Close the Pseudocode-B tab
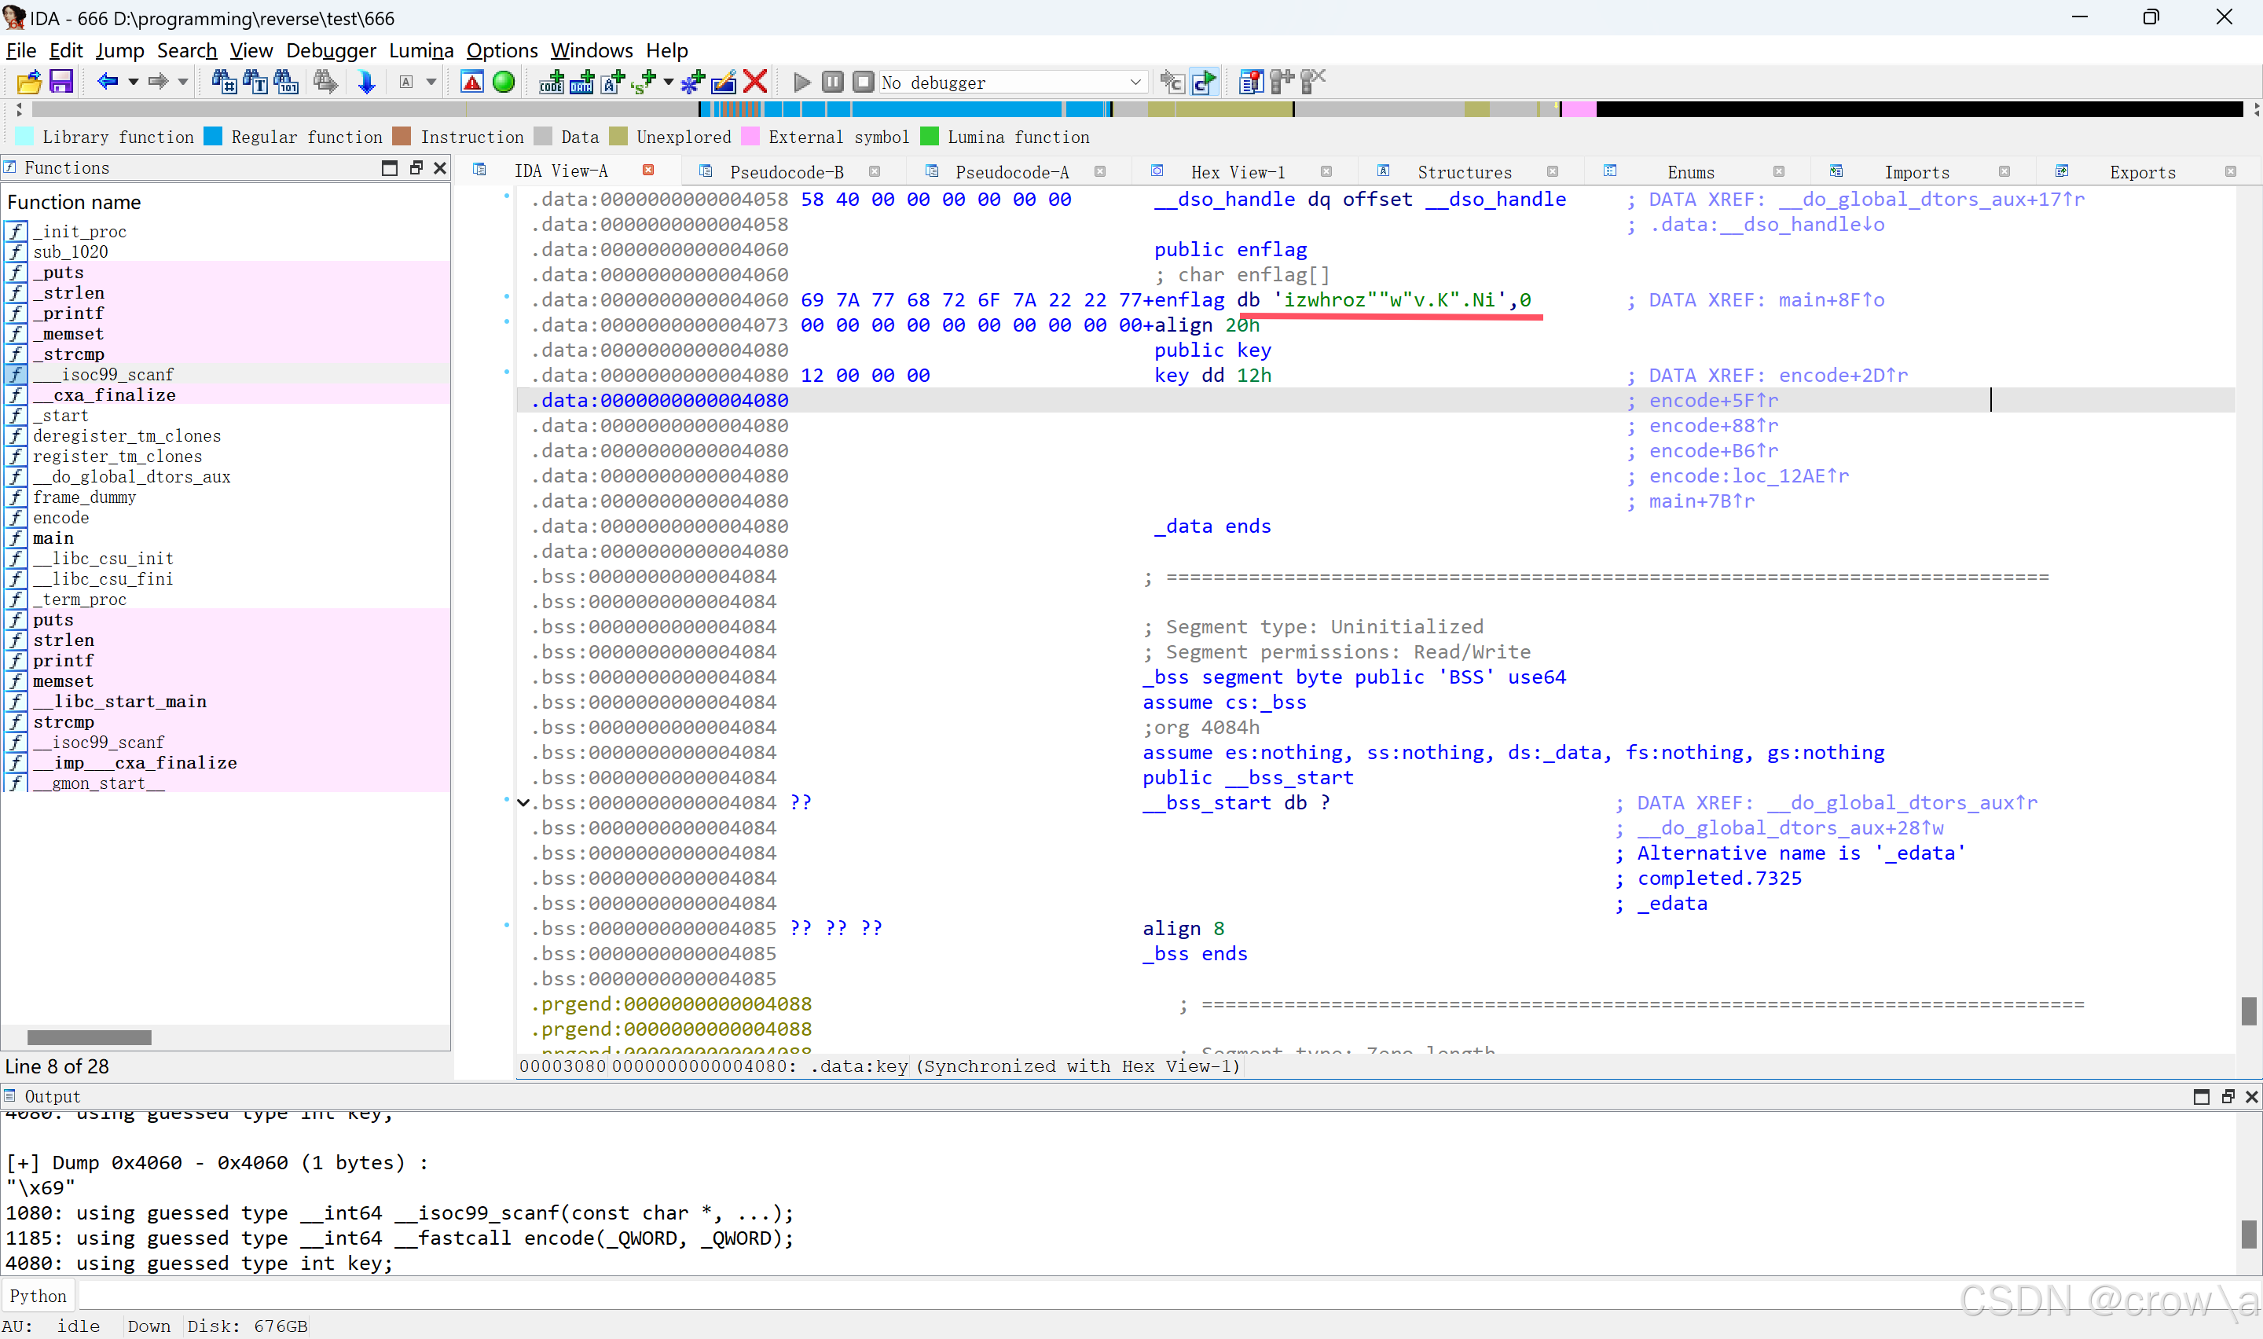The height and width of the screenshot is (1339, 2263). click(874, 171)
